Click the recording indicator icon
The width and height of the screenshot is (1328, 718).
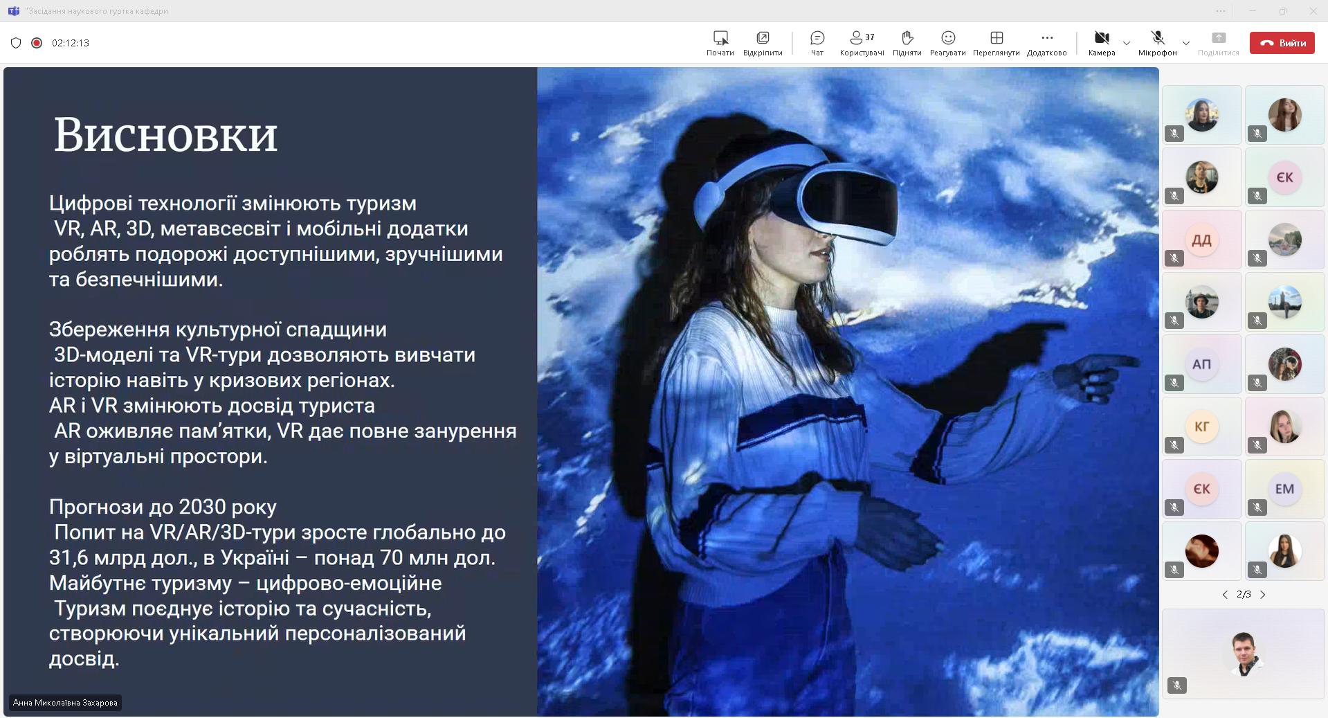pos(37,43)
